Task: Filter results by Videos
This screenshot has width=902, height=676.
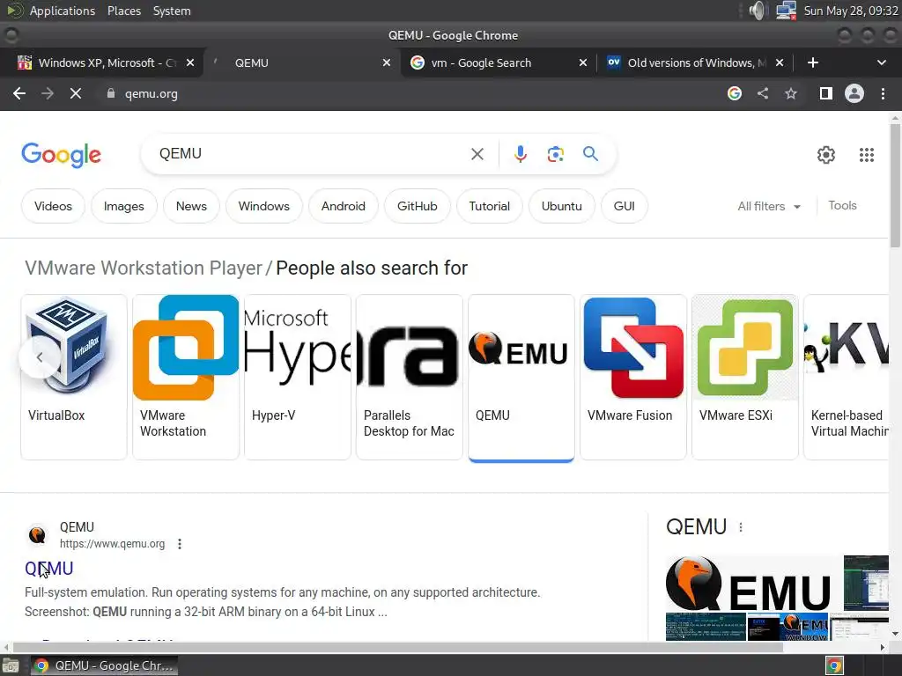Action: click(x=53, y=206)
